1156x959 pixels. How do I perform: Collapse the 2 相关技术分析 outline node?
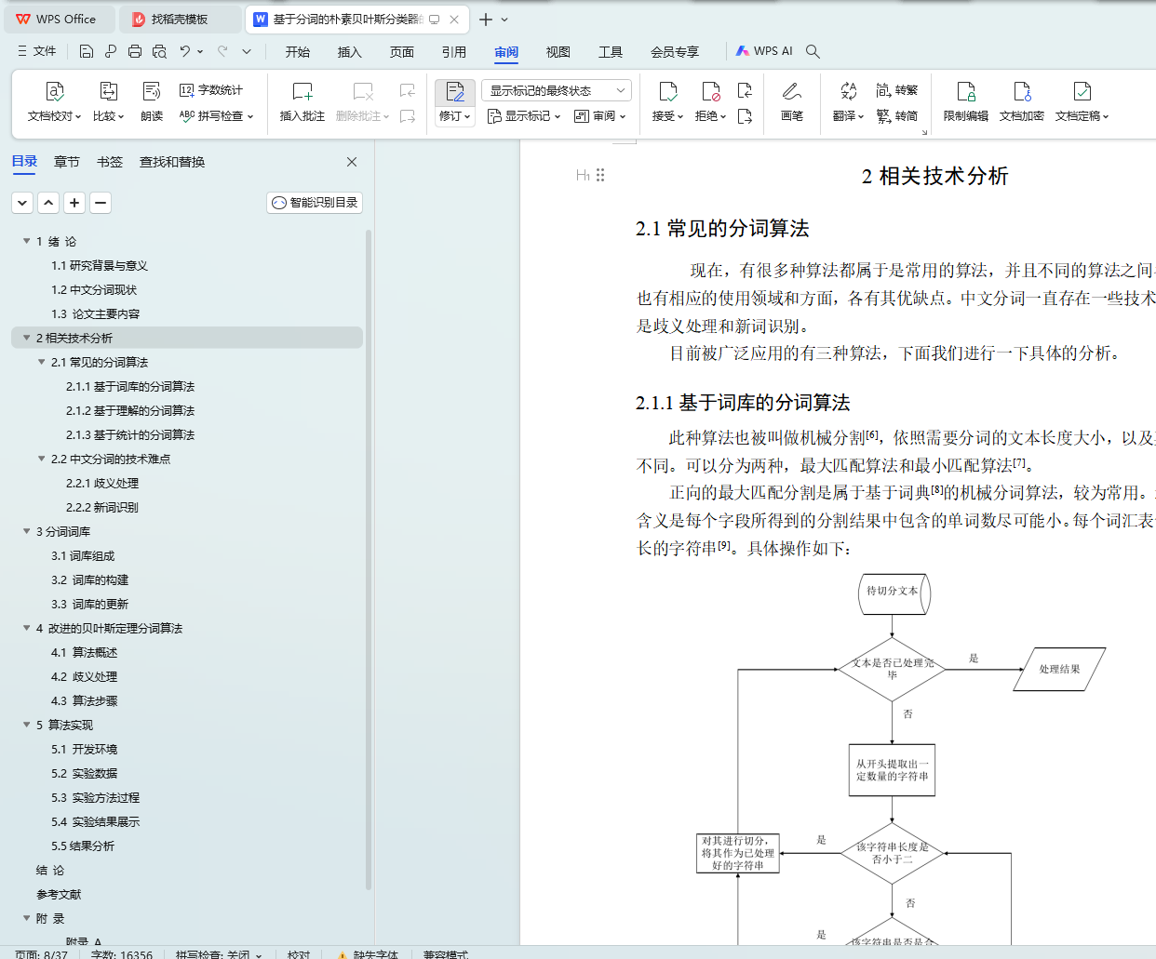(27, 338)
